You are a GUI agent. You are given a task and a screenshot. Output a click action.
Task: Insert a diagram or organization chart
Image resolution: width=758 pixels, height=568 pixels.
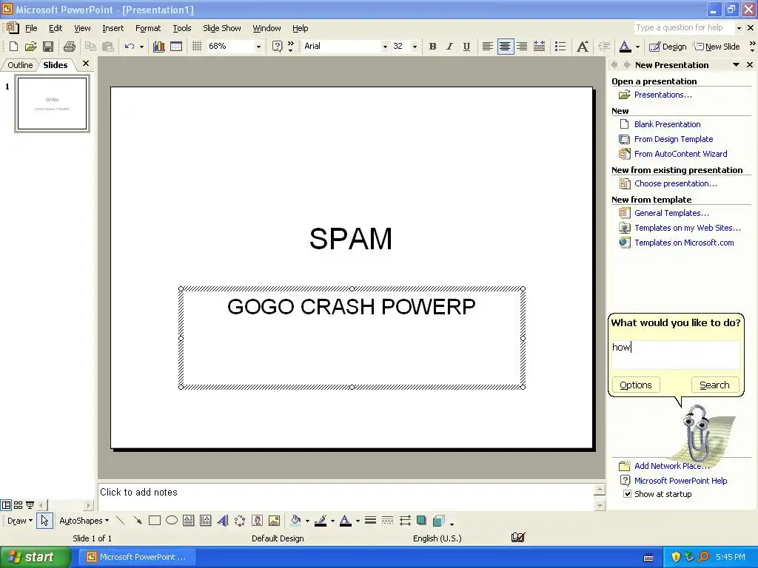[240, 521]
